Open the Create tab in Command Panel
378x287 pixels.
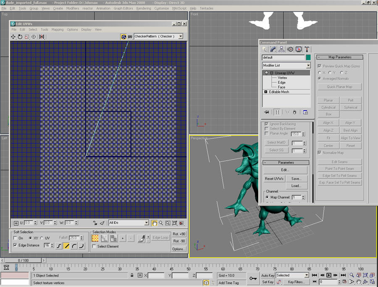tap(265, 49)
